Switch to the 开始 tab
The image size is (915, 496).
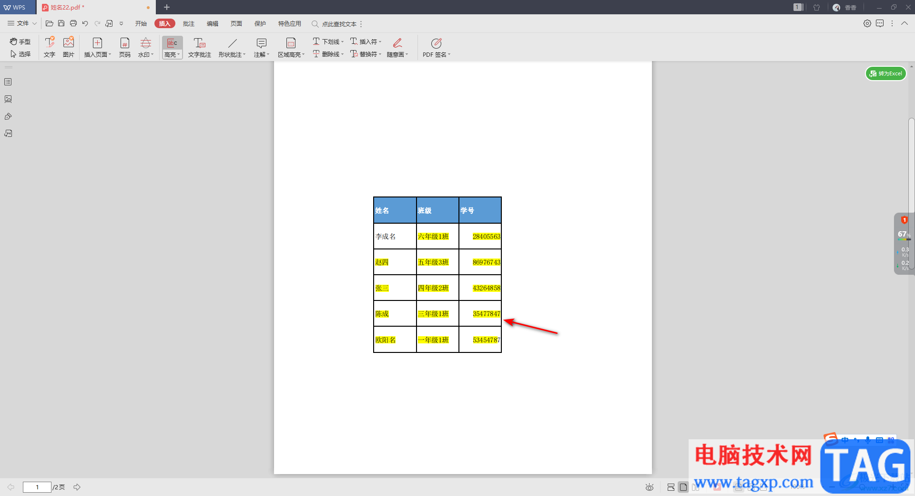pyautogui.click(x=141, y=23)
